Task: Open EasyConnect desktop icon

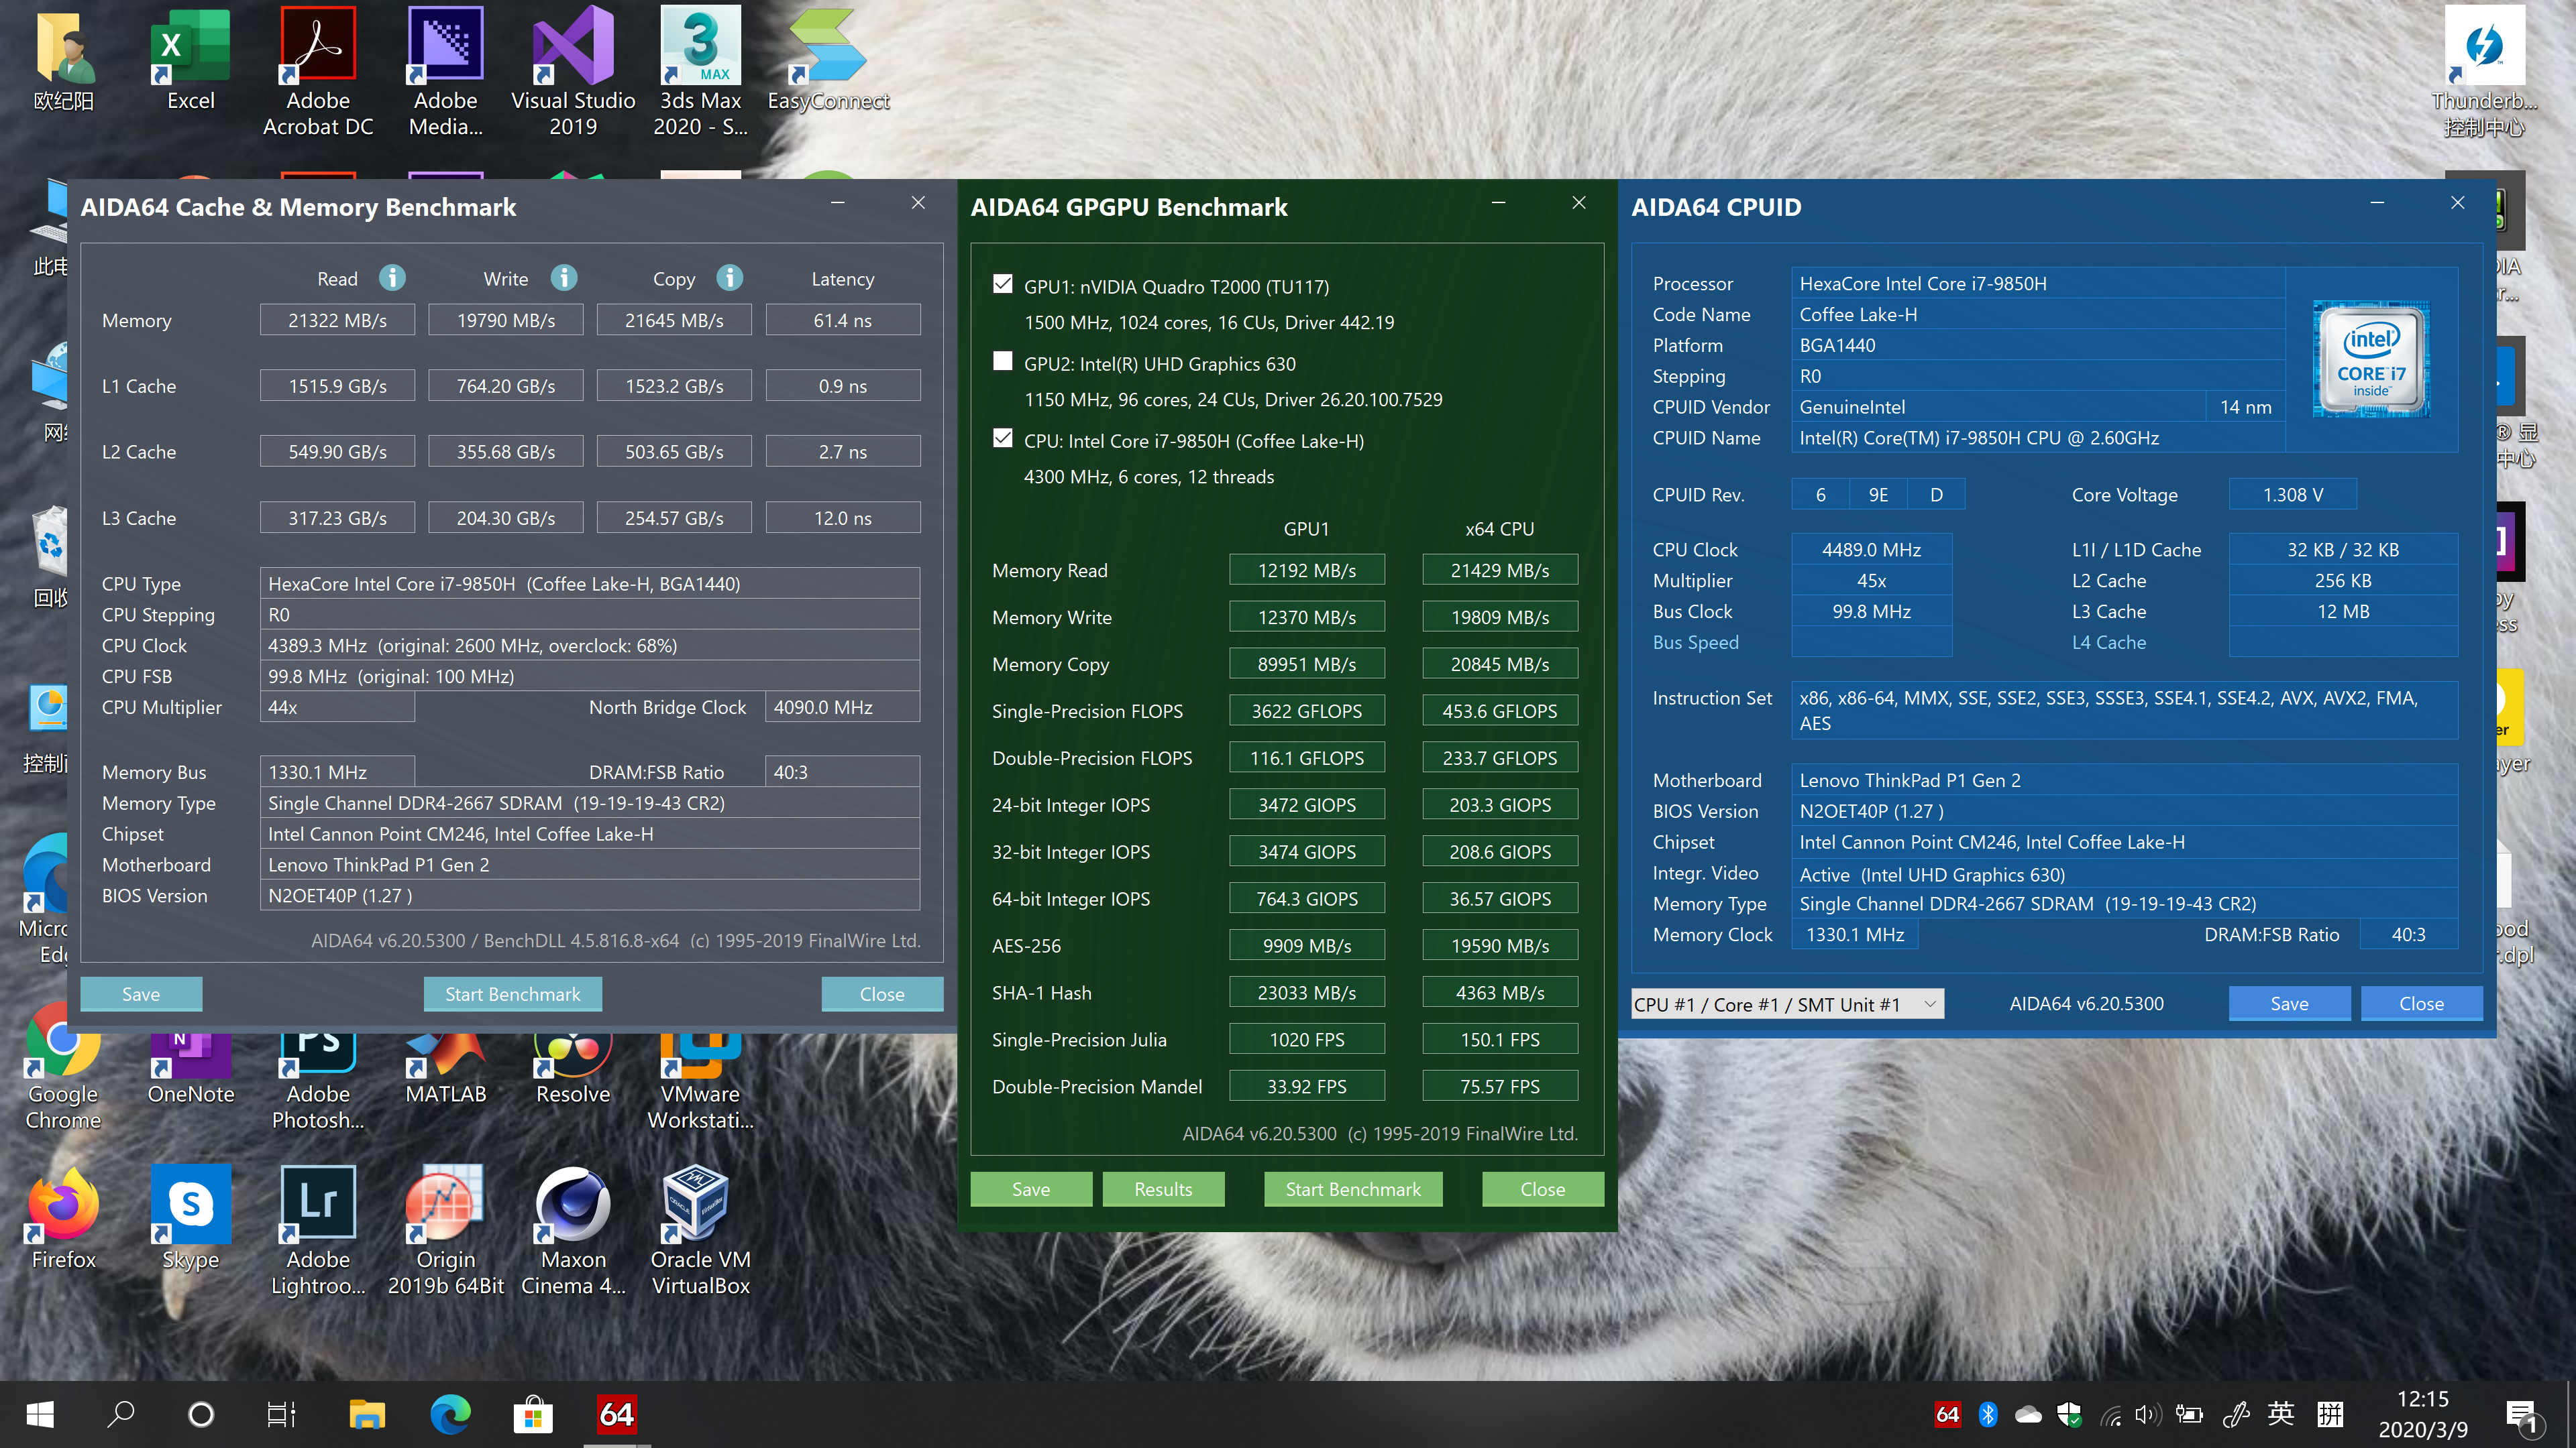Action: pos(828,60)
